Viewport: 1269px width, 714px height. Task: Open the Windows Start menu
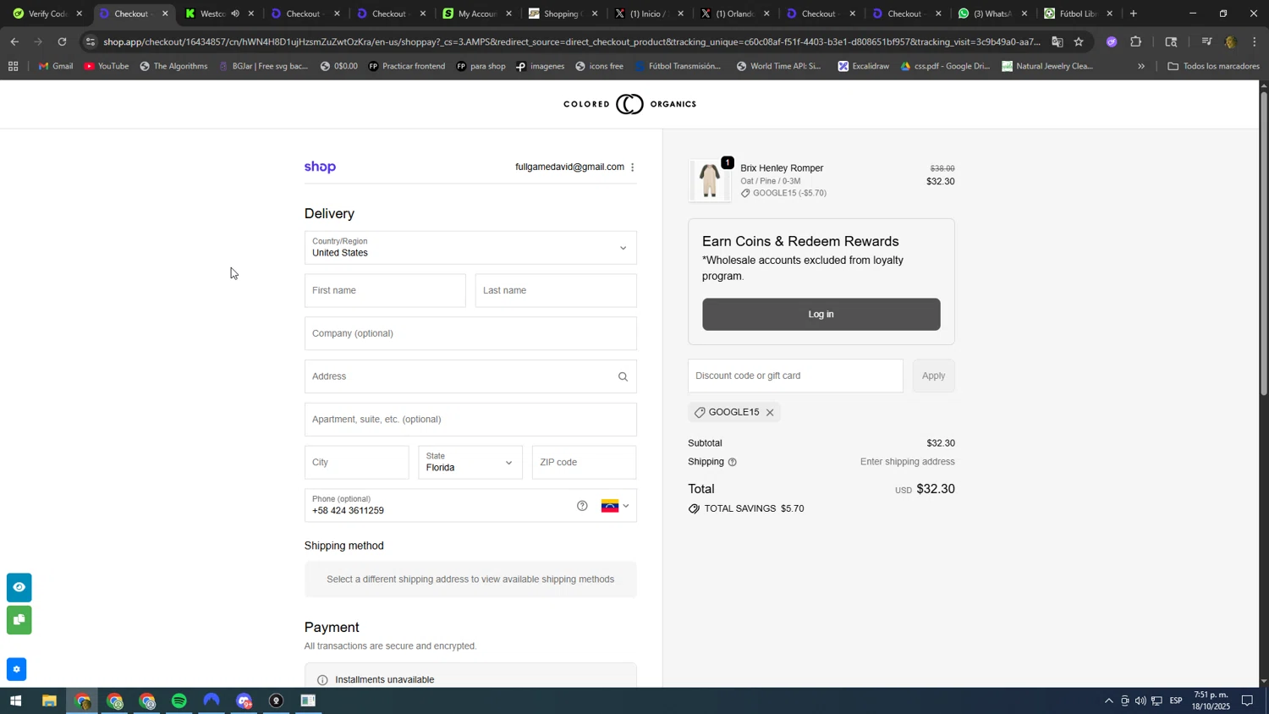pos(14,701)
